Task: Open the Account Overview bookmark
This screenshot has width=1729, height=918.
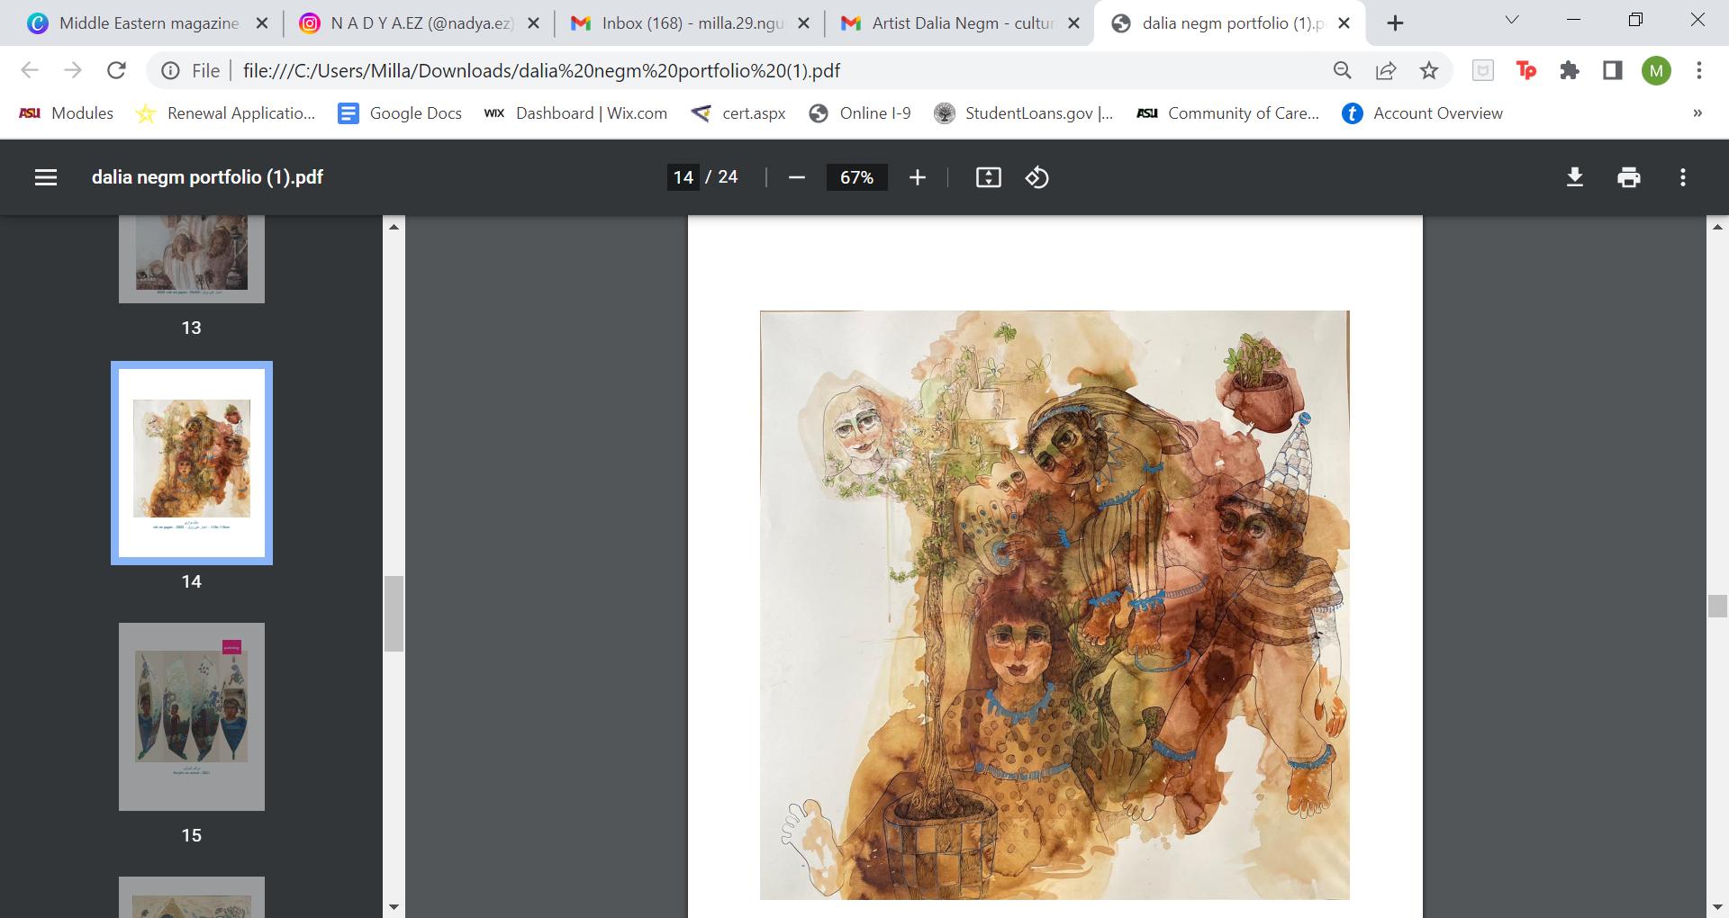Action: pyautogui.click(x=1422, y=113)
